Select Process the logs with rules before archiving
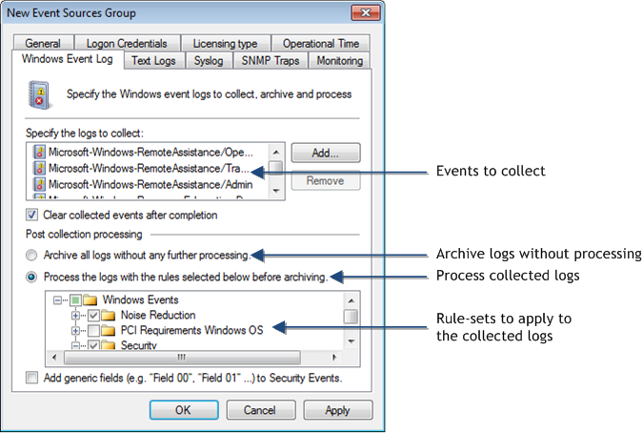643x433 pixels. pos(31,277)
